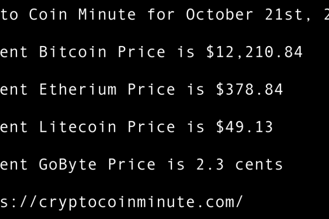Click the word Litecoin
Viewport: 329px width, 219px height.
click(78, 127)
